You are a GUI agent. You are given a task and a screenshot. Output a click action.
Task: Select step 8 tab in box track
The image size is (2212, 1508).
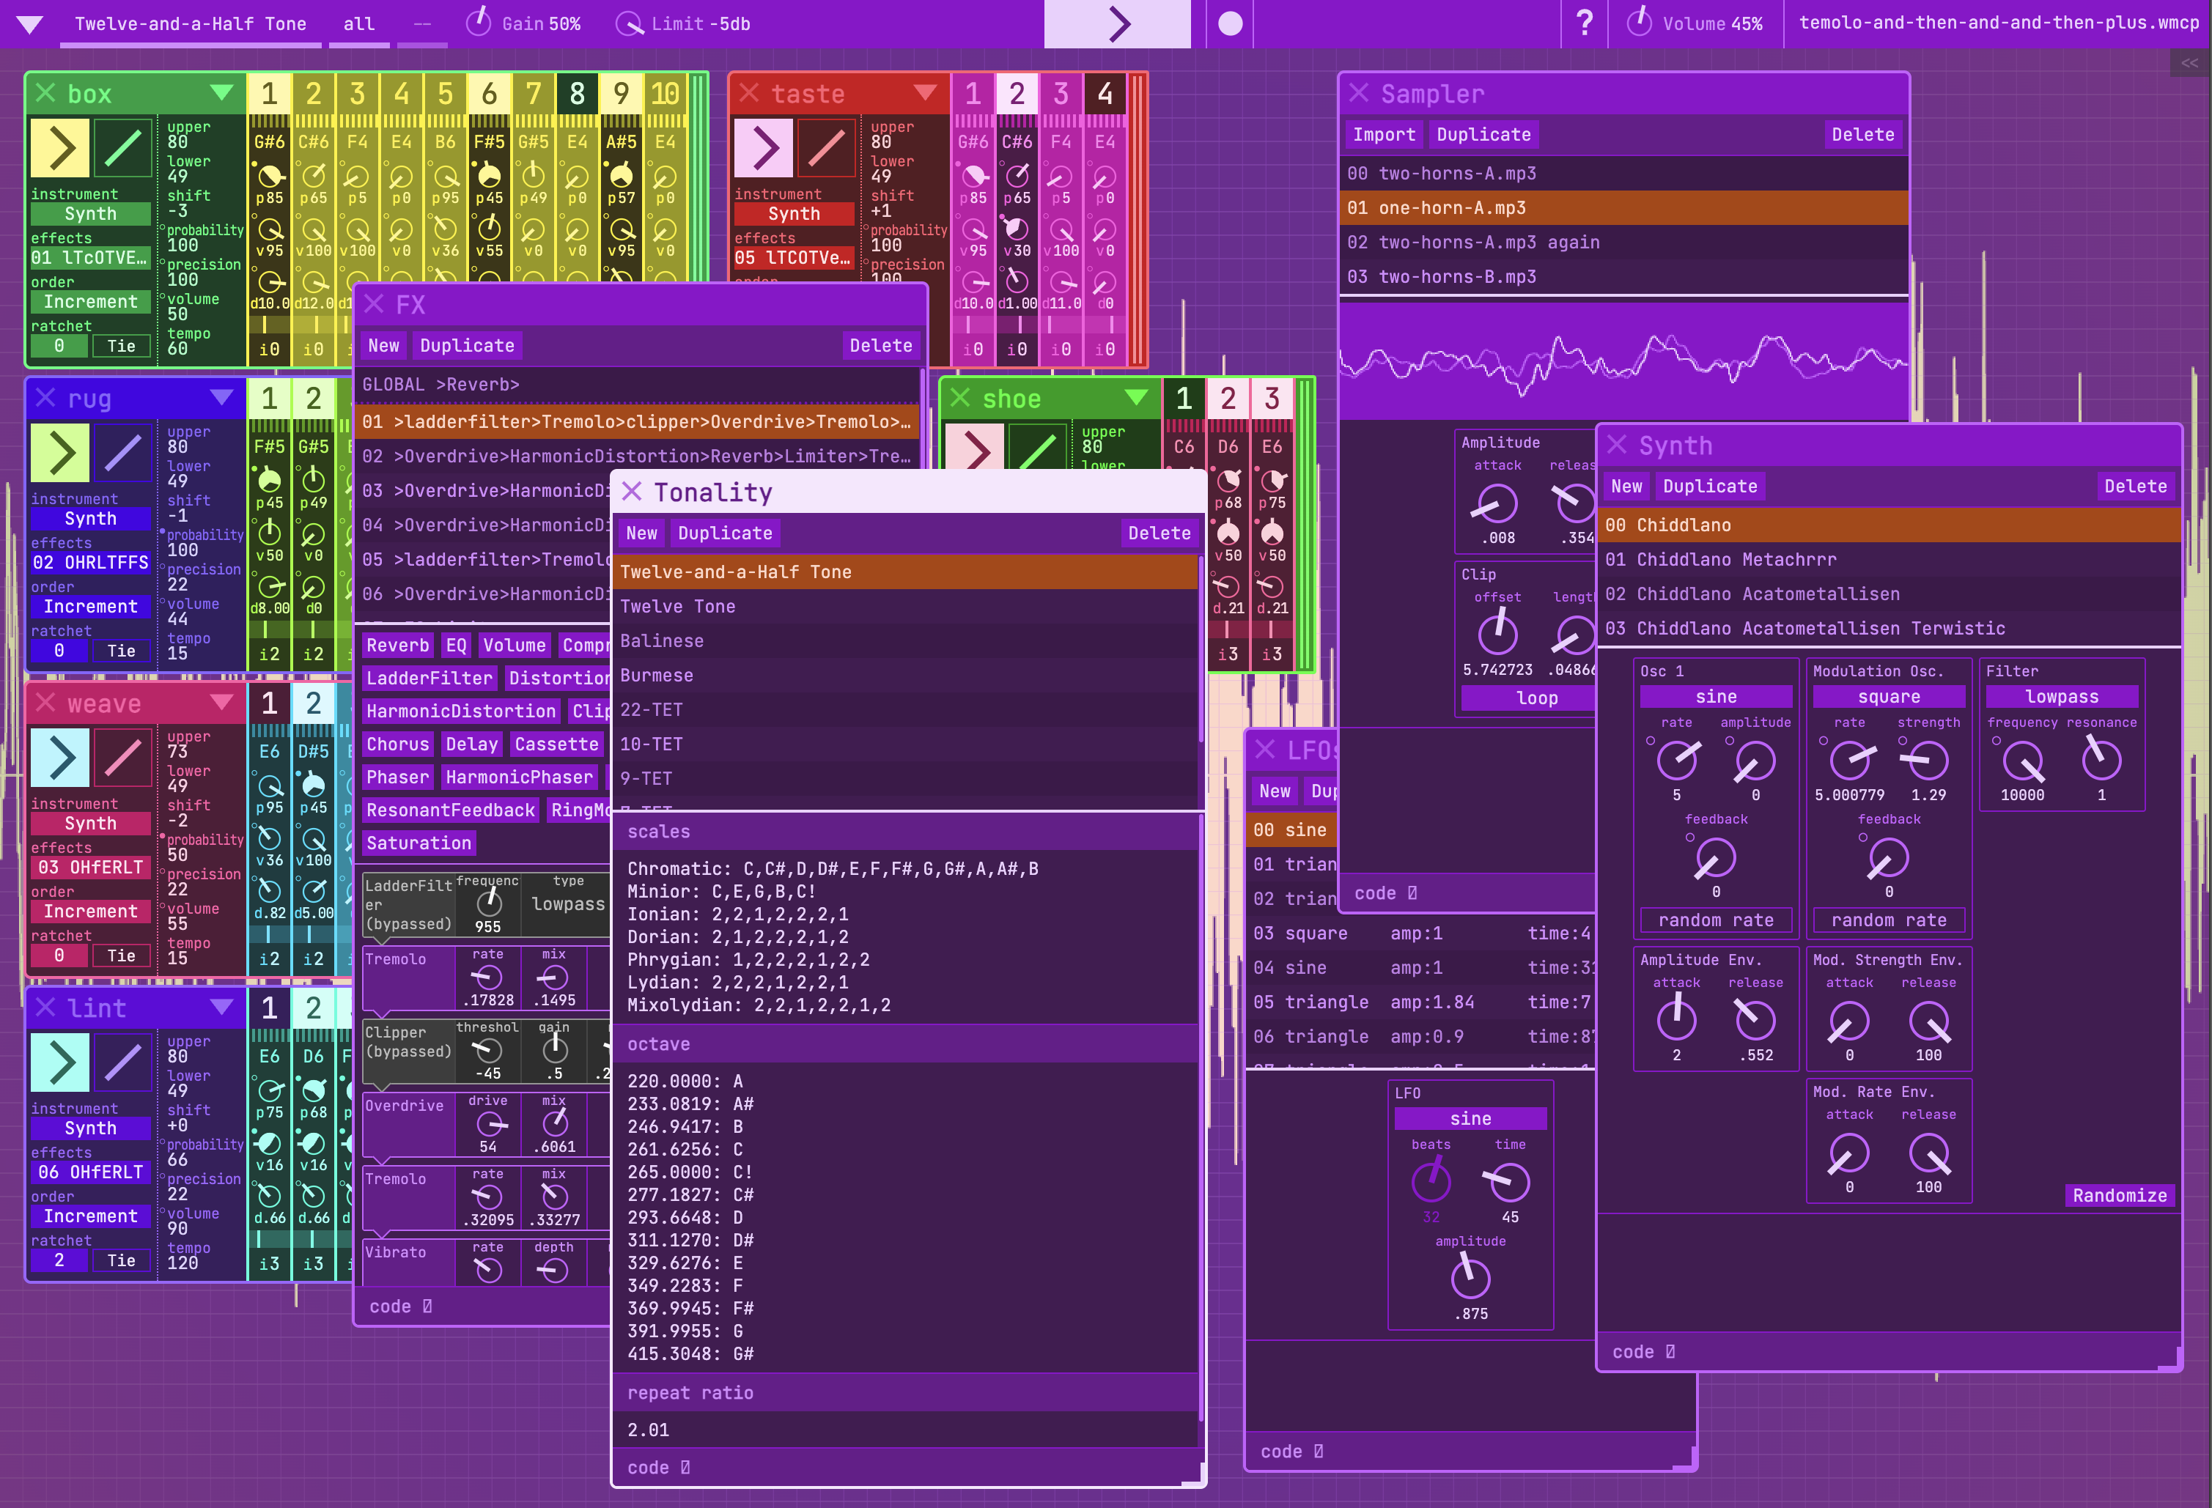[577, 93]
